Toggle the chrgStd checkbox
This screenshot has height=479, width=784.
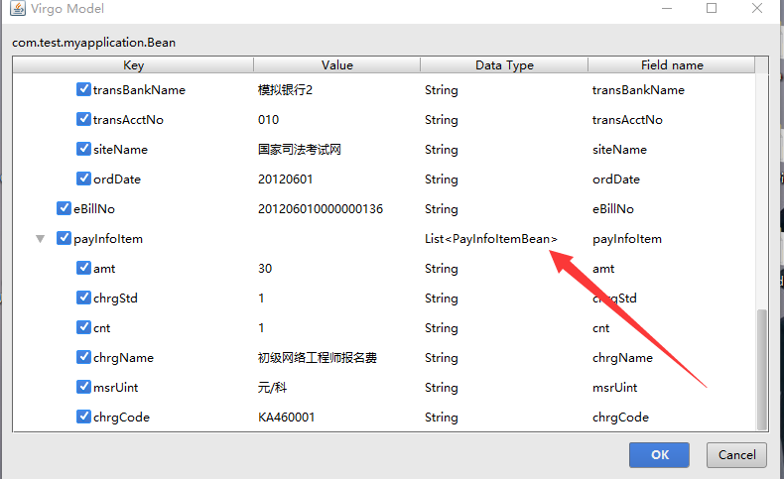(x=83, y=298)
